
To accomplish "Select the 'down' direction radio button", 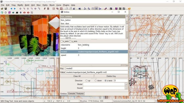I will (96, 81).
